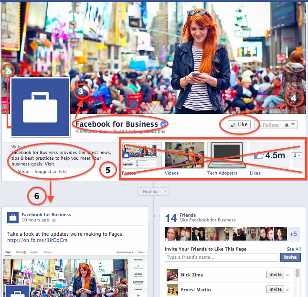Open the Videos tile thumbnail
The height and width of the screenshot is (297, 308).
coord(184,155)
